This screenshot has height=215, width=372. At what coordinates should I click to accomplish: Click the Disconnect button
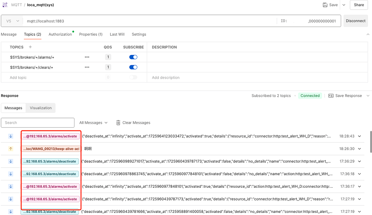[356, 21]
